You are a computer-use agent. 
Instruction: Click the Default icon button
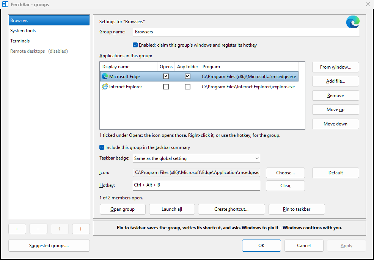pos(336,173)
